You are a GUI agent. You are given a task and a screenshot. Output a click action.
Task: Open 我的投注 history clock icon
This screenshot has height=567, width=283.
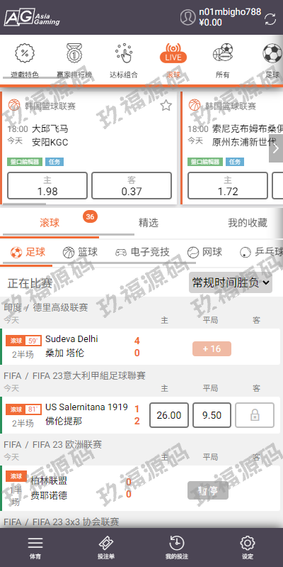click(x=177, y=543)
